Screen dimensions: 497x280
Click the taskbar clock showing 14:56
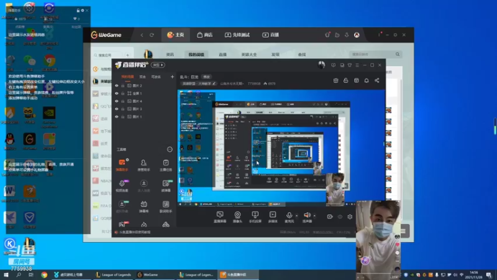(473, 275)
